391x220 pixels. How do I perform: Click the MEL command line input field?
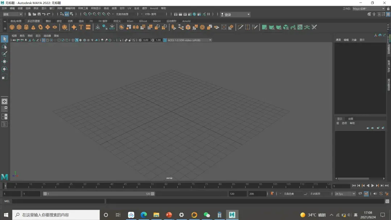[x=58, y=201]
